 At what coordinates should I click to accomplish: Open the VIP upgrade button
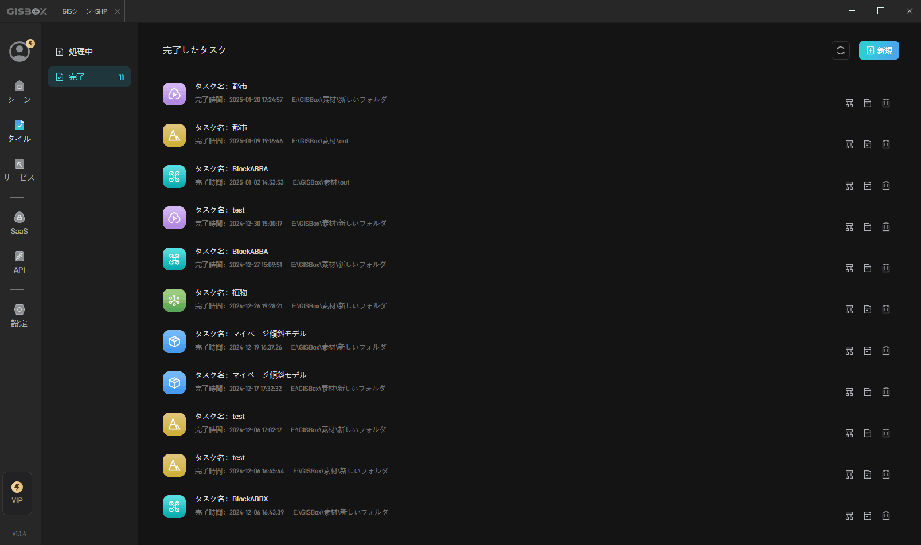tap(17, 493)
